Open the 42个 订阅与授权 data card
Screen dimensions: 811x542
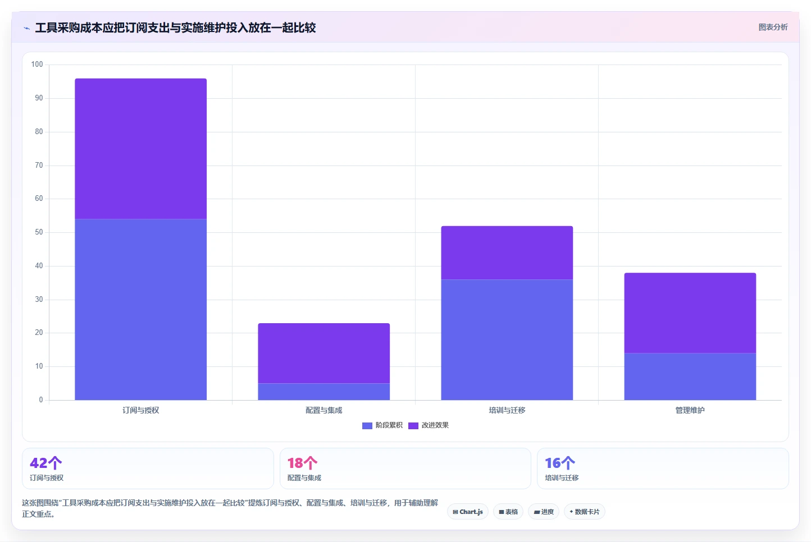(148, 468)
